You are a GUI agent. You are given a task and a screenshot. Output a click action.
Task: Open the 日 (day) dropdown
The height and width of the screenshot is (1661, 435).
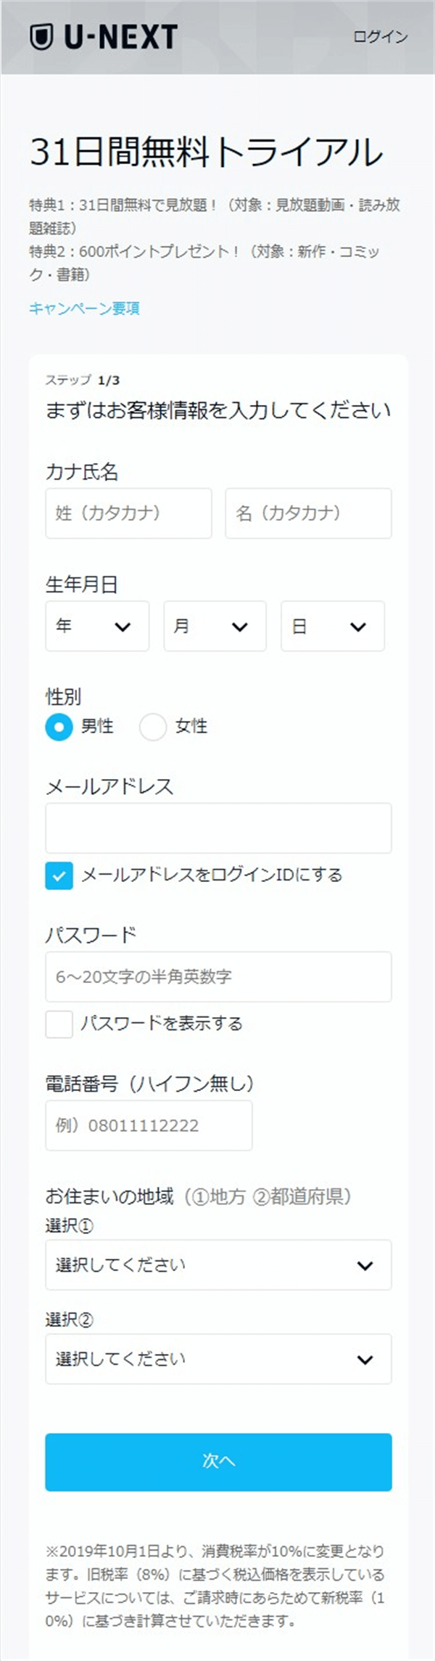333,627
